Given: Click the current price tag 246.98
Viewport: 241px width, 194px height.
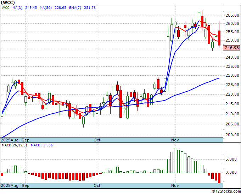Looking at the screenshot, I should coord(232,48).
